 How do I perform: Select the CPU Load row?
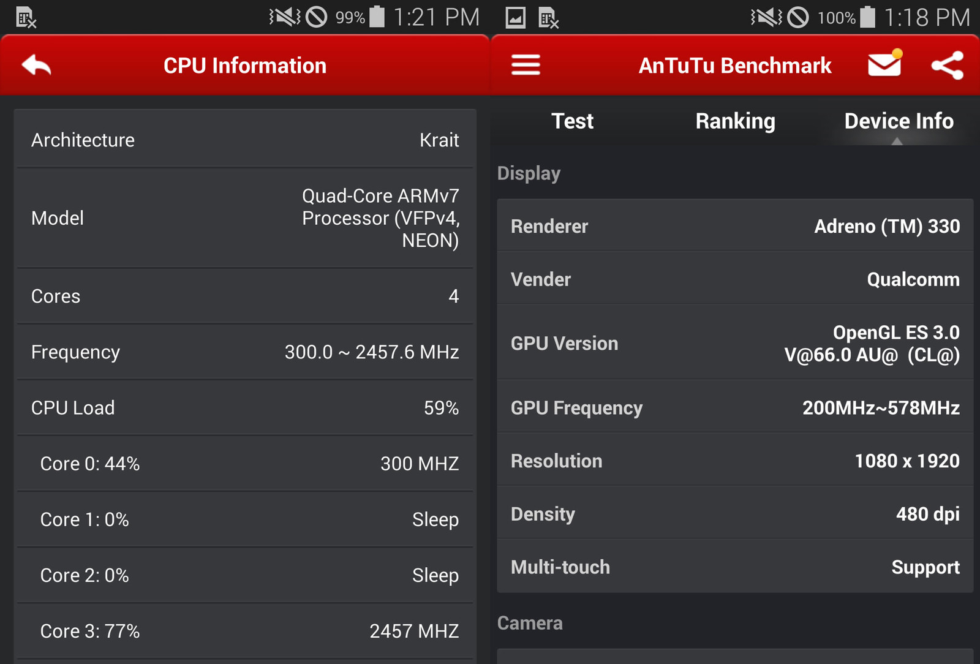(x=245, y=408)
